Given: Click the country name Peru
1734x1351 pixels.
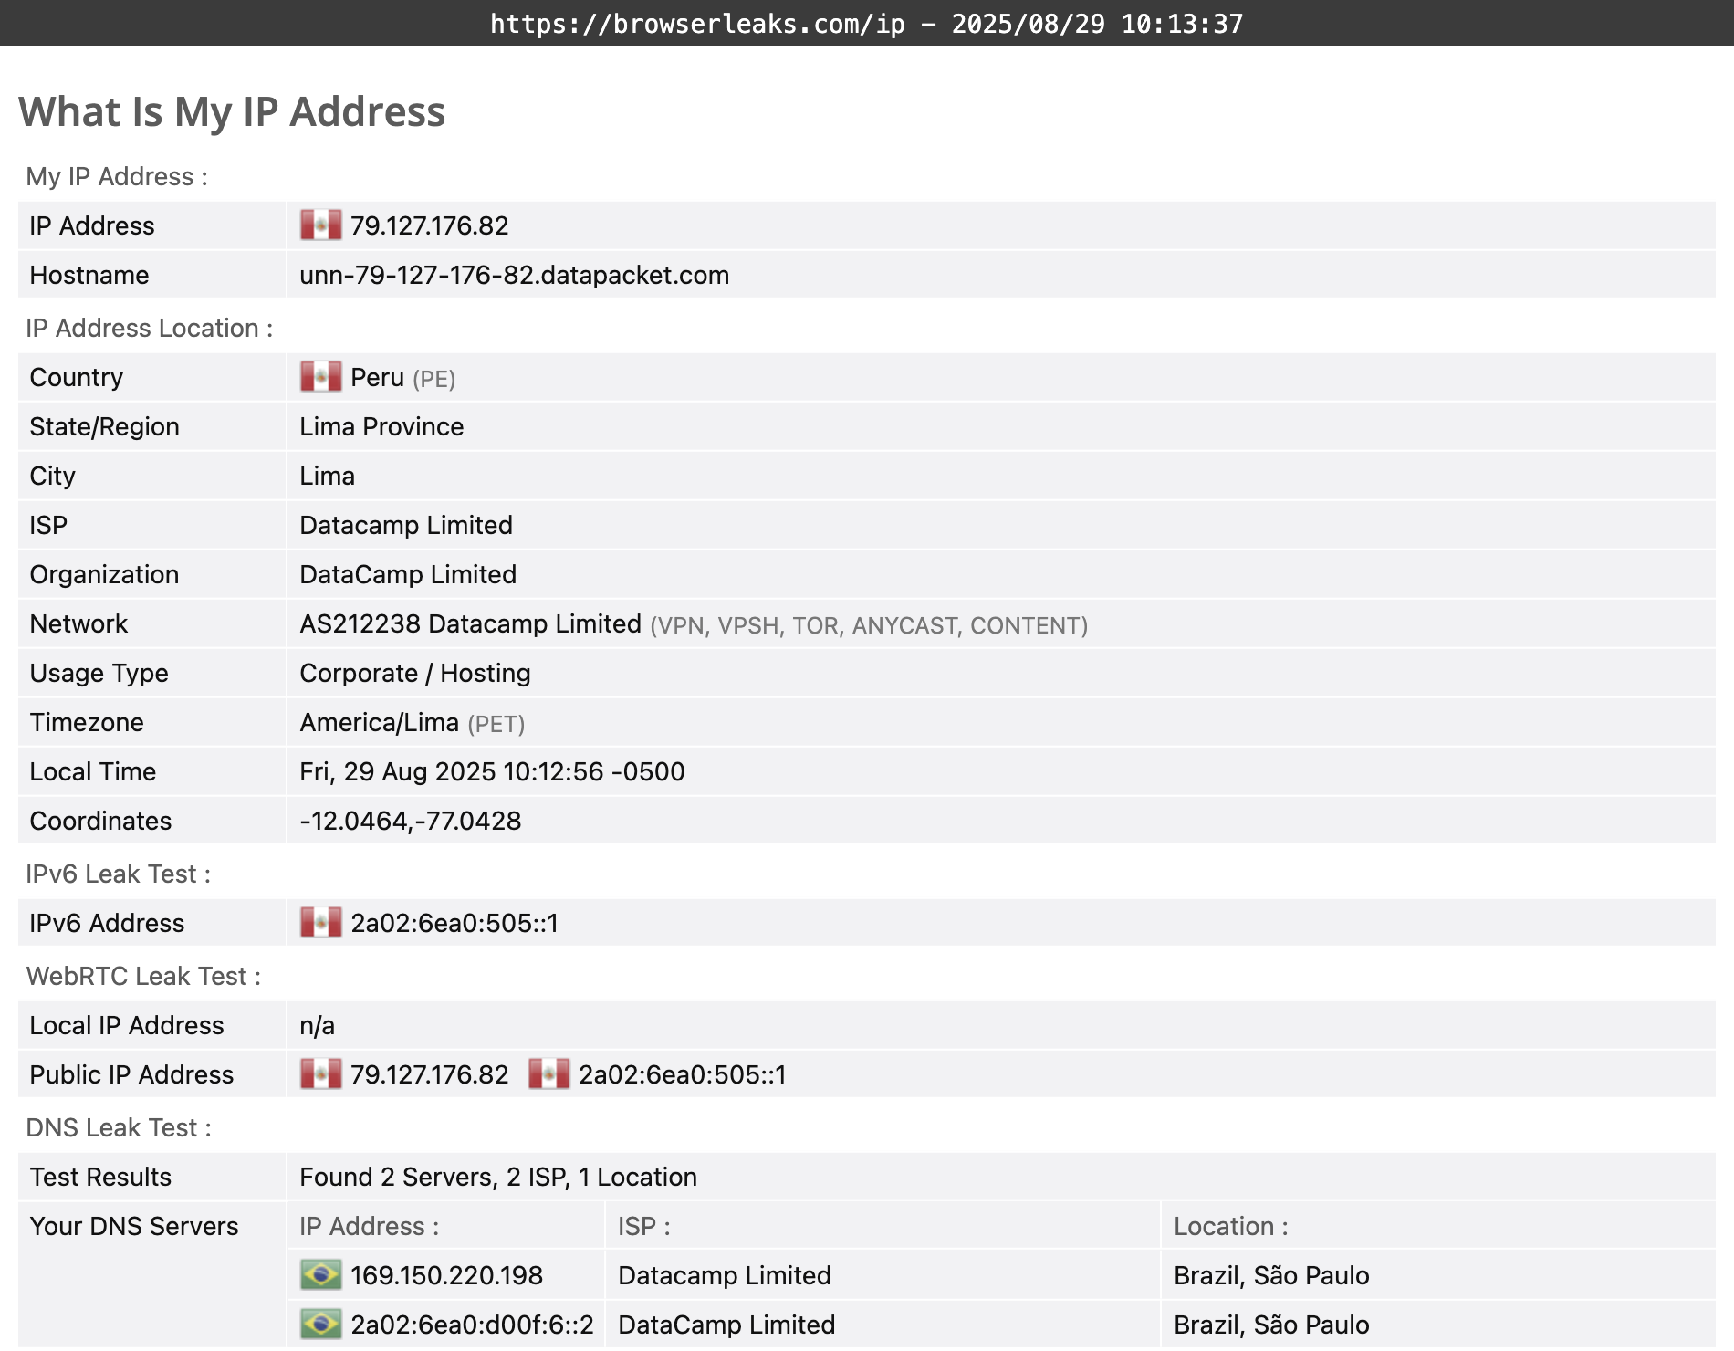Looking at the screenshot, I should [x=377, y=377].
